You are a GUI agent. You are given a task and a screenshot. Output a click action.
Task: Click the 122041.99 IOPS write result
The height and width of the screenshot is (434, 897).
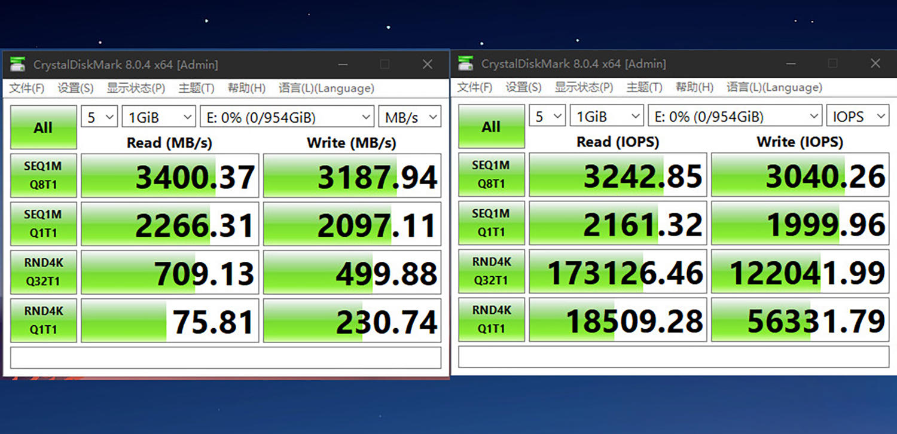point(800,272)
